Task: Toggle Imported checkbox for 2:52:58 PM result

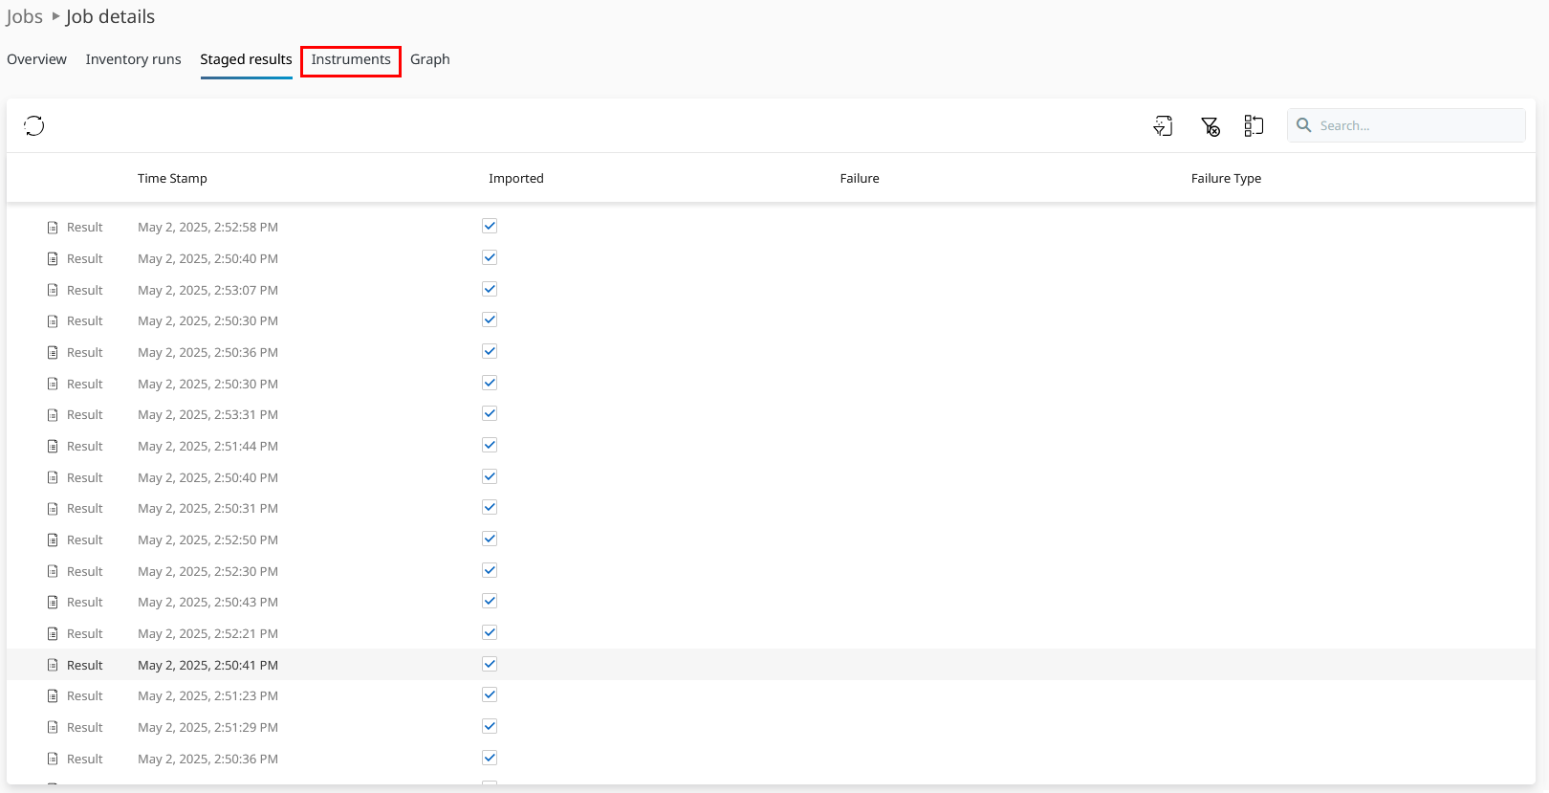Action: pos(490,226)
